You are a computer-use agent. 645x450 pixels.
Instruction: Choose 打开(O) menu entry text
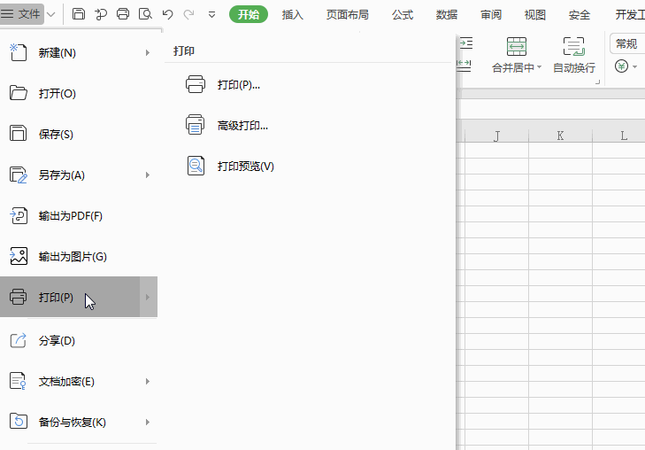pyautogui.click(x=58, y=94)
